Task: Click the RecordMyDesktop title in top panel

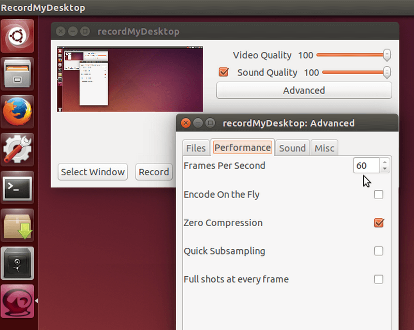Action: pos(43,8)
